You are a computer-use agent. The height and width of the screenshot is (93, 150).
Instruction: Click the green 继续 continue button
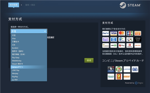pyautogui.click(x=89, y=60)
